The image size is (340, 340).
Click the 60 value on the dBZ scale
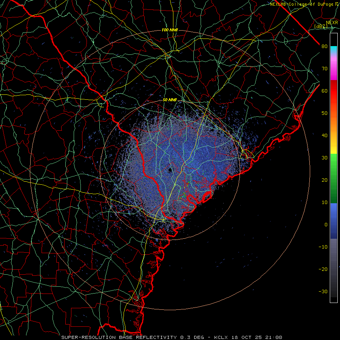[x=325, y=91]
